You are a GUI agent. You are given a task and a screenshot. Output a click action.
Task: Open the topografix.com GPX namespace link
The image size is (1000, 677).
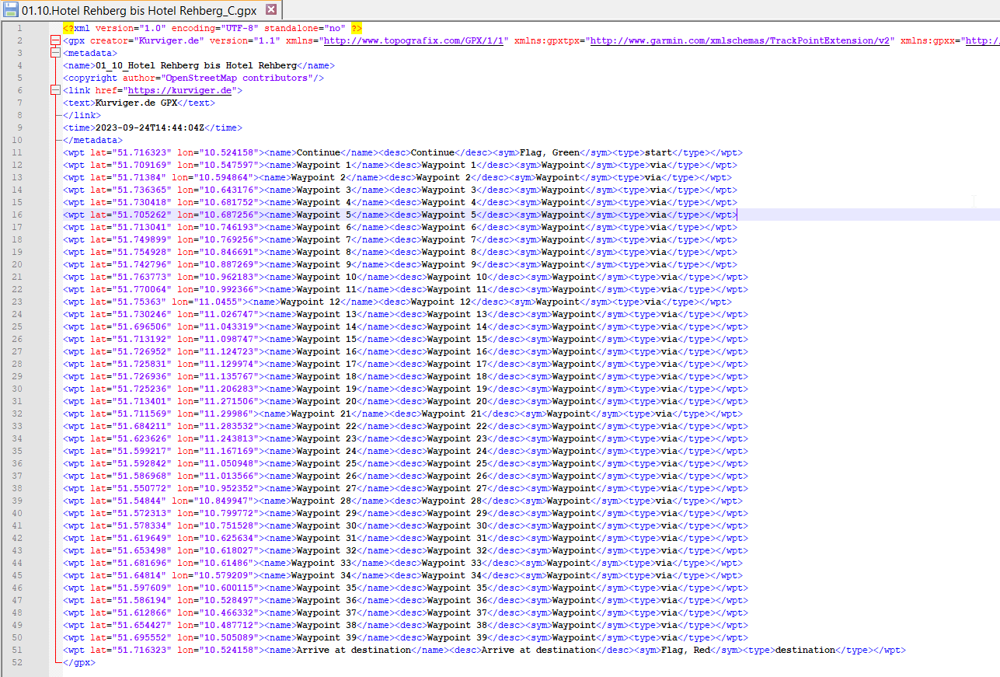416,40
